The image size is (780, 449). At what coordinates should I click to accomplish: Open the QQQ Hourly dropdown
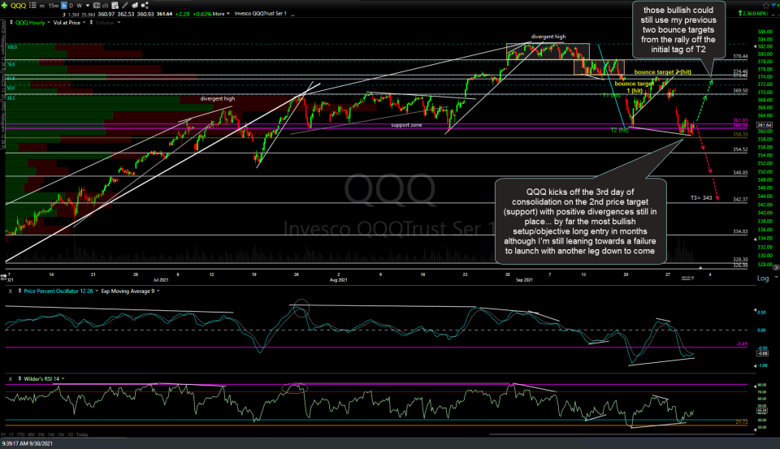[48, 23]
